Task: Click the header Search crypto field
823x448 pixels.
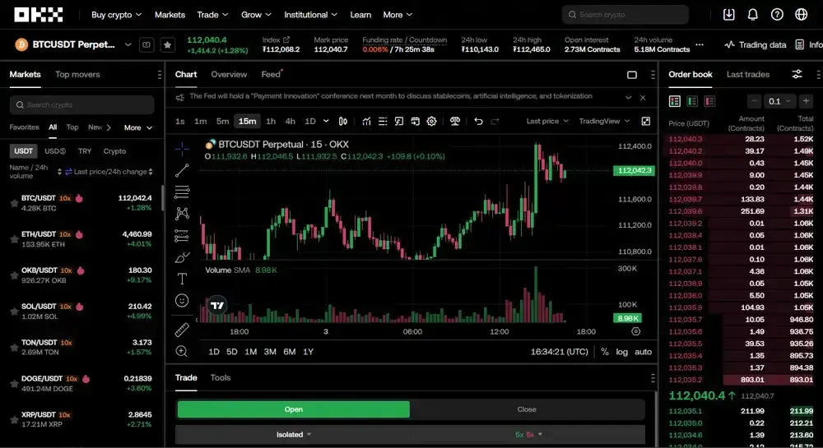Action: click(x=625, y=15)
